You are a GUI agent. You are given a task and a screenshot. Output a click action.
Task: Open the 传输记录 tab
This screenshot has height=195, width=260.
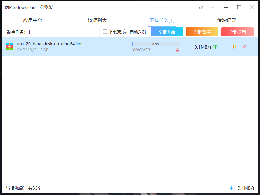click(227, 20)
